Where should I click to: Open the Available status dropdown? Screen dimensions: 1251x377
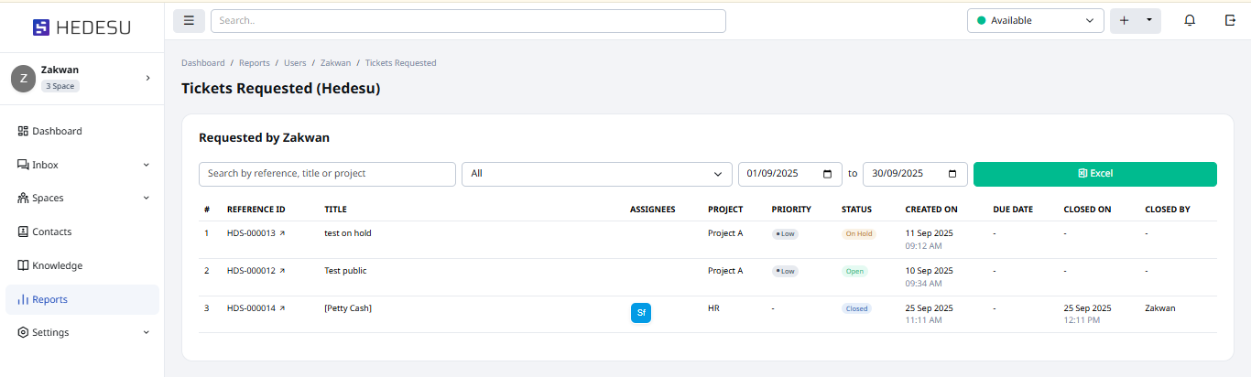[x=1035, y=20]
